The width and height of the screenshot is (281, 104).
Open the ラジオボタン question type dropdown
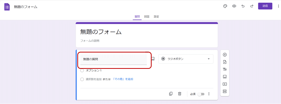click(x=186, y=59)
